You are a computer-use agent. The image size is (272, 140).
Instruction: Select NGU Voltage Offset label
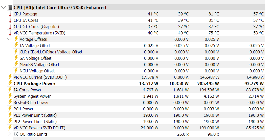point(37,71)
